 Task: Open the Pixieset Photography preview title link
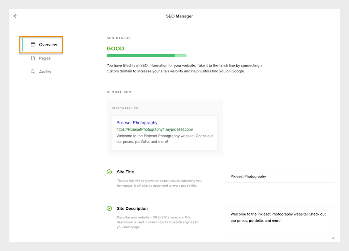pyautogui.click(x=137, y=123)
